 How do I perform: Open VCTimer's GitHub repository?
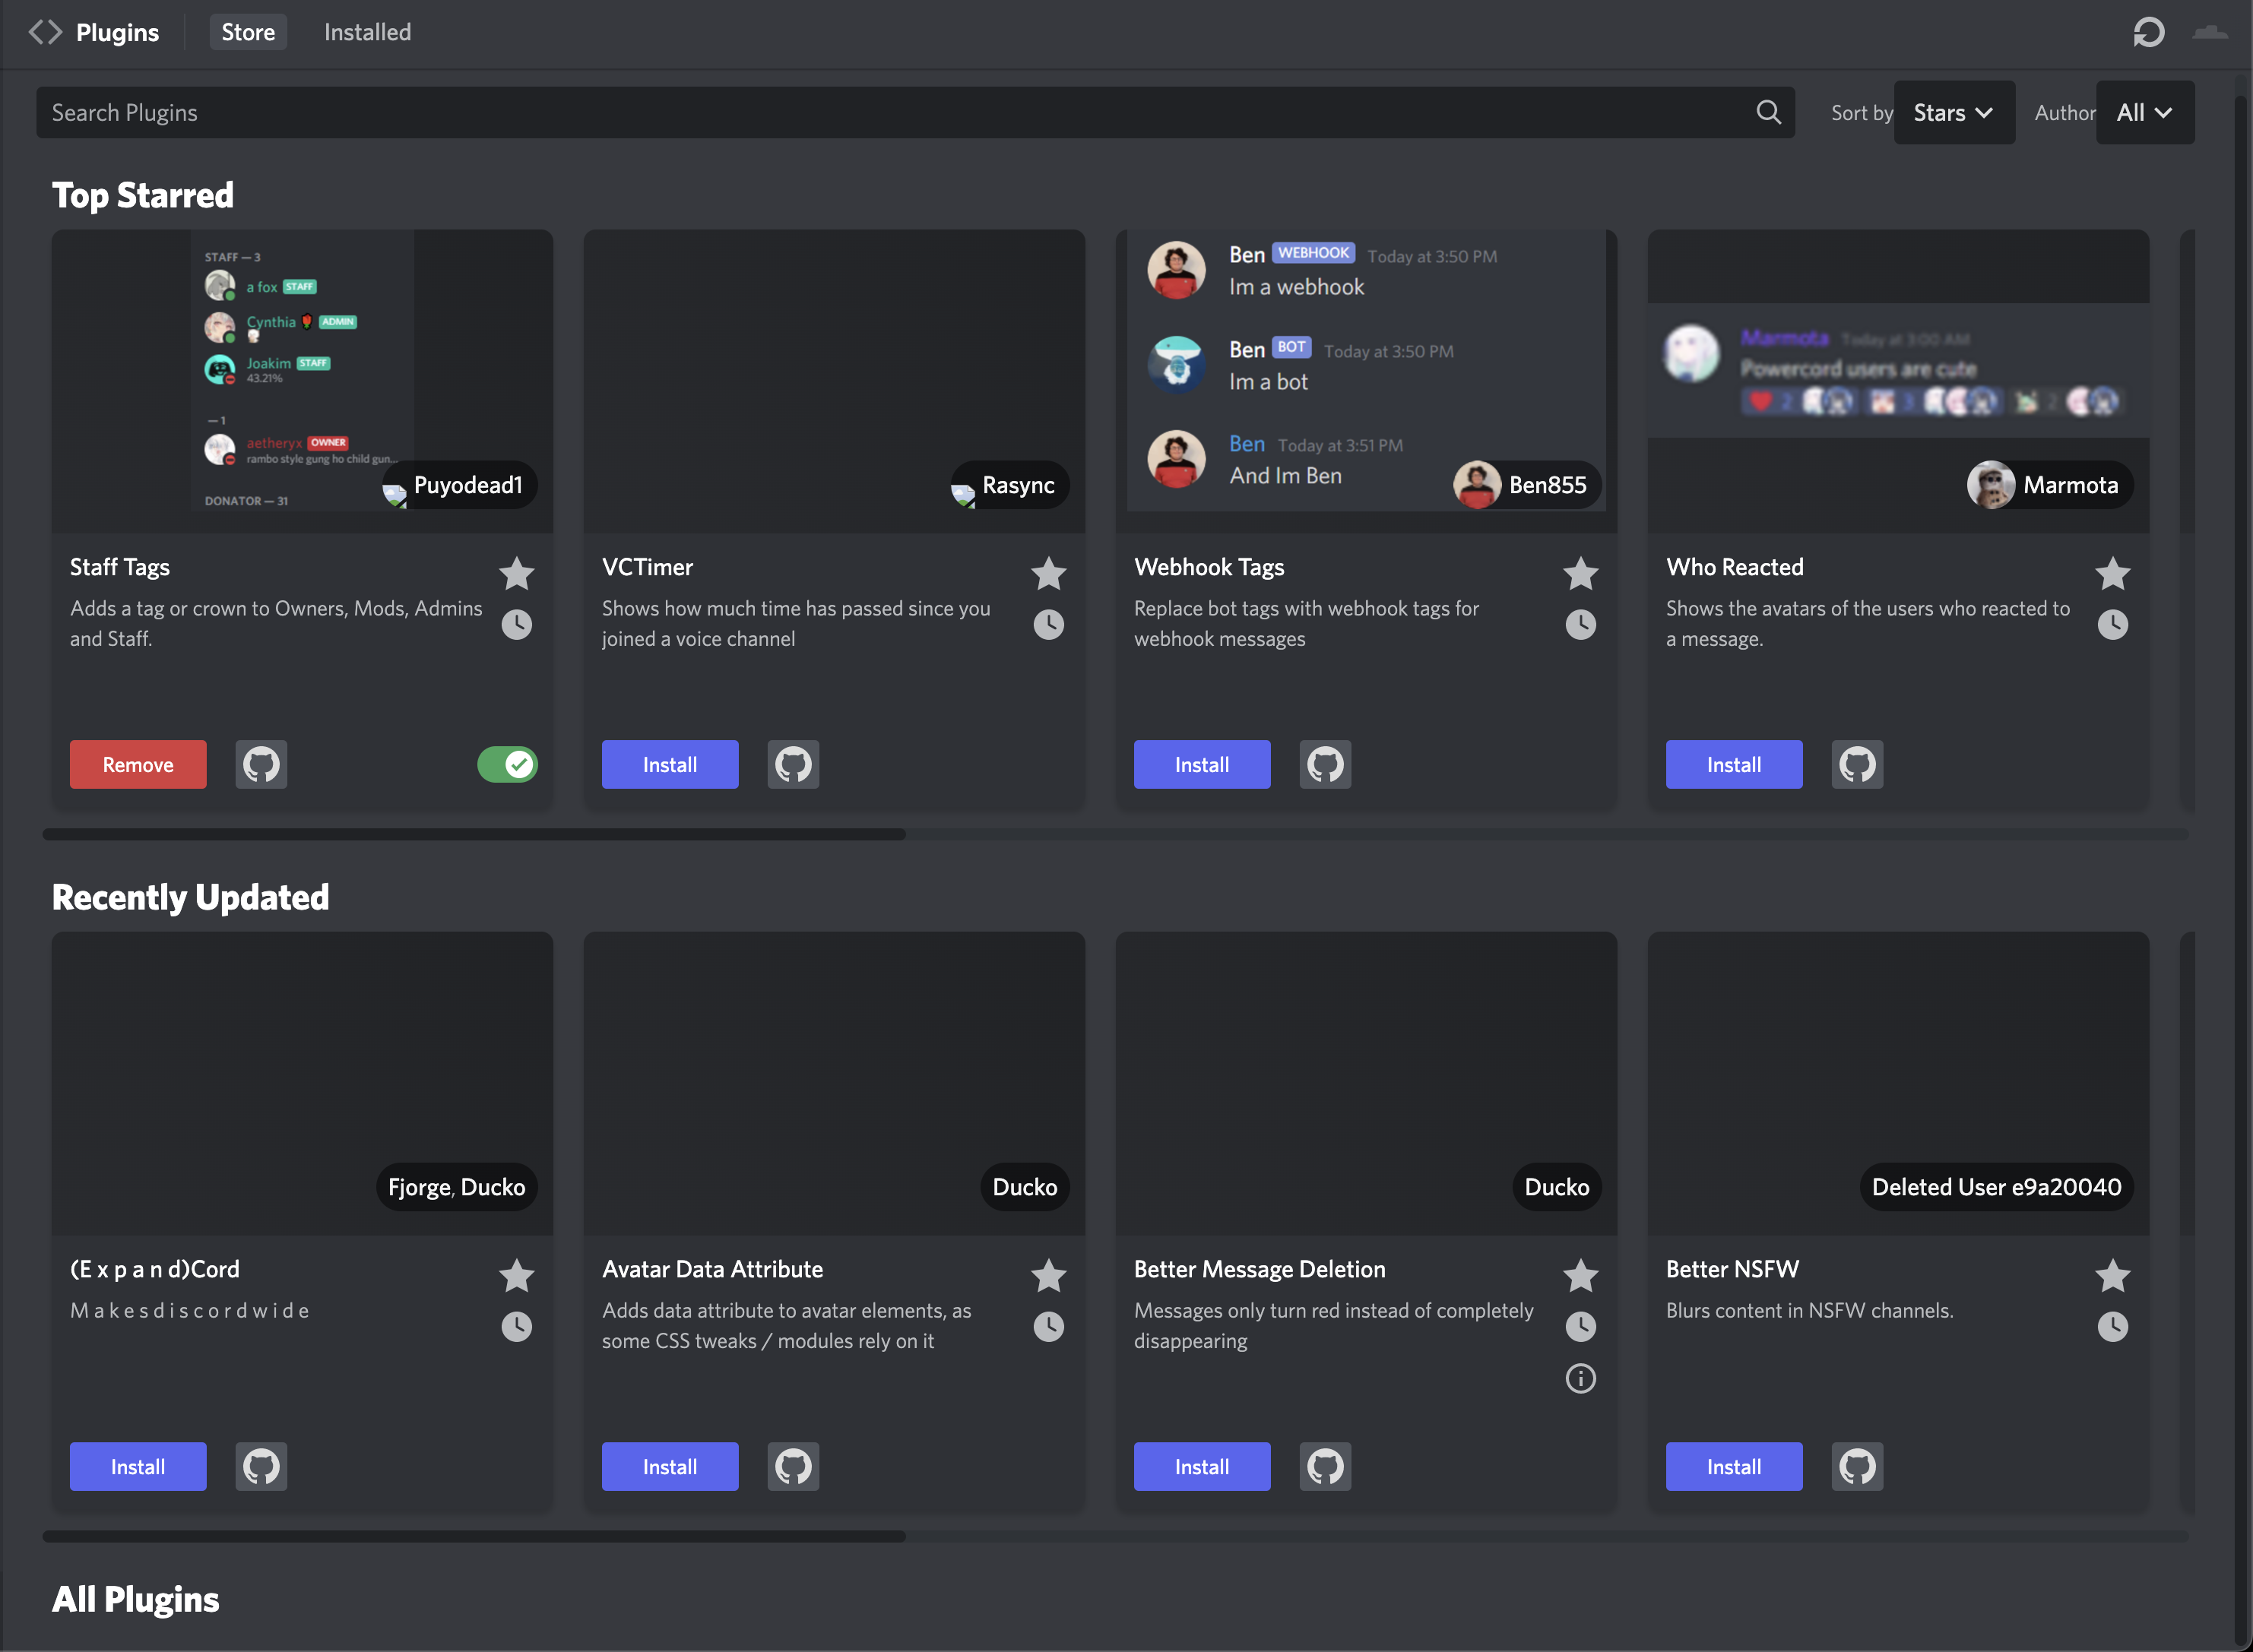coord(794,764)
